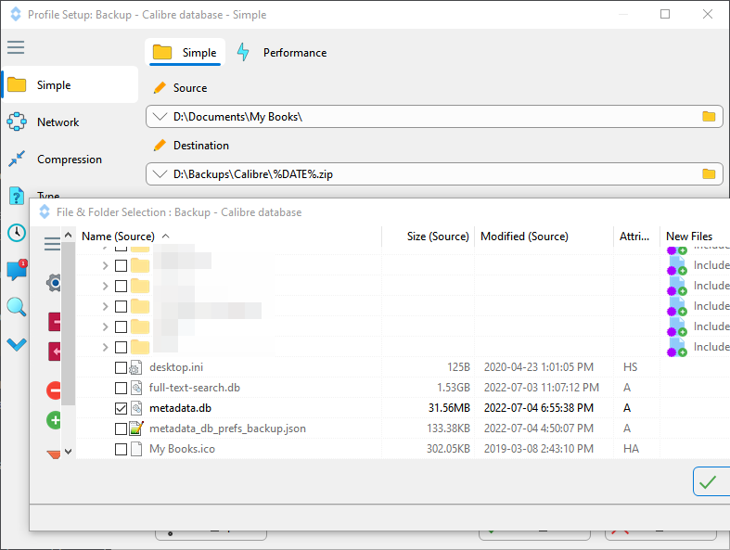Click the blue check mark sidebar icon
730x550 pixels.
17,345
